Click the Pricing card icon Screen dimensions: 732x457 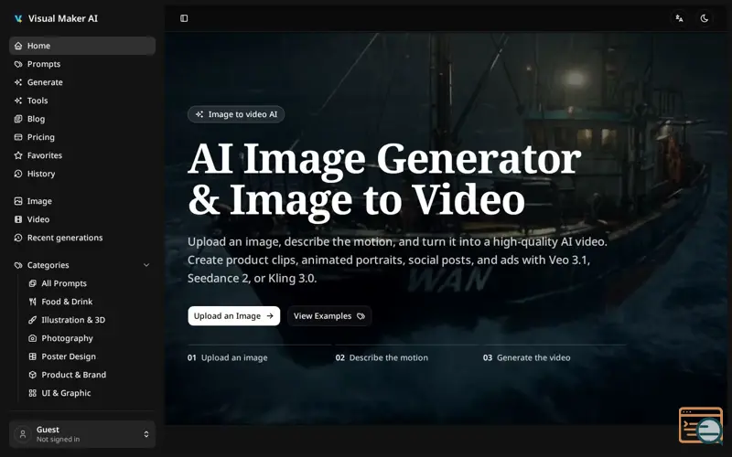click(x=18, y=137)
